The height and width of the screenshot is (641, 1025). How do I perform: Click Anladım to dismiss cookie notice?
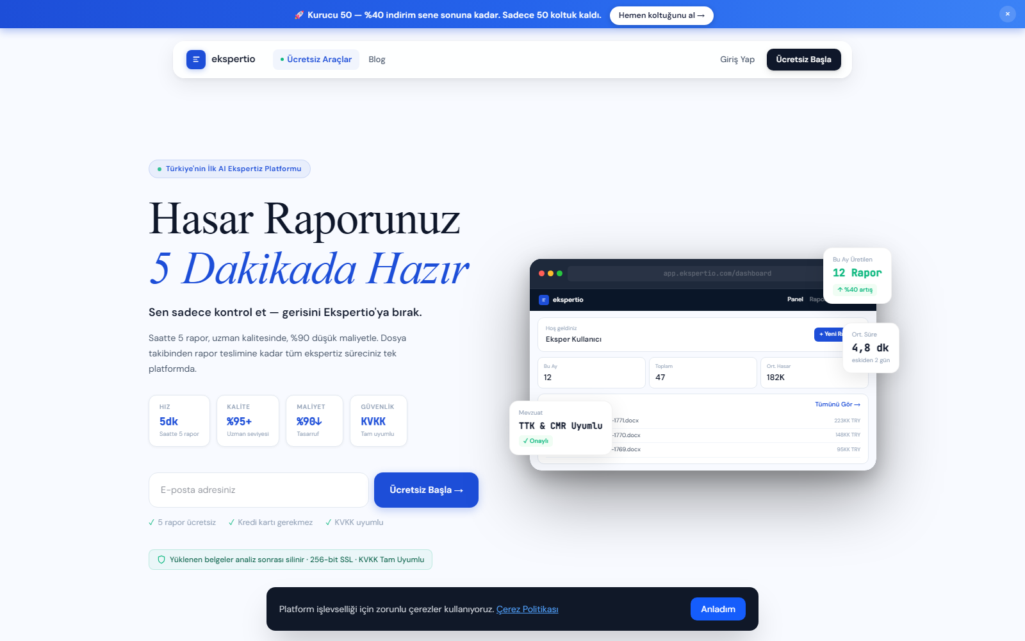pyautogui.click(x=717, y=609)
